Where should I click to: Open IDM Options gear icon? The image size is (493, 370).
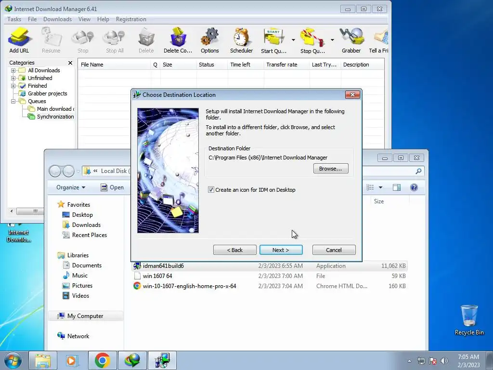pos(210,40)
